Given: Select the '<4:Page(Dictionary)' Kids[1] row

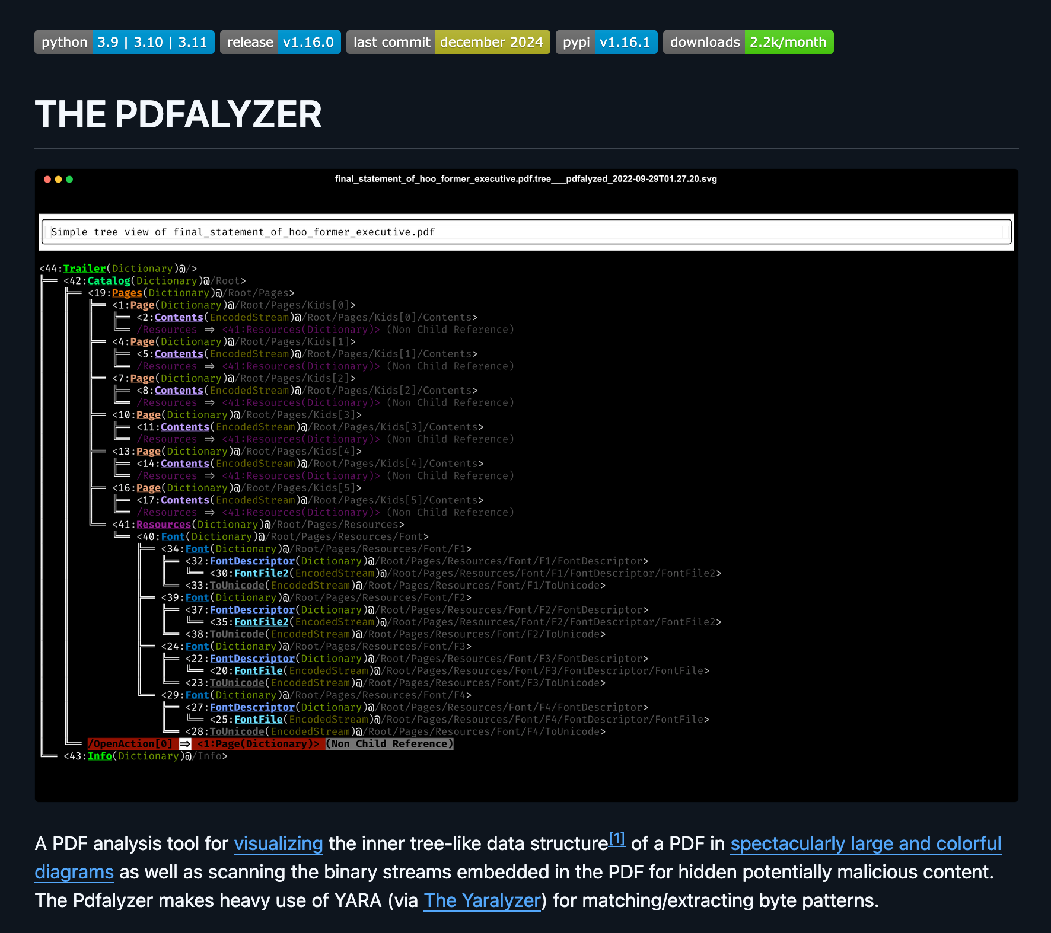Looking at the screenshot, I should point(234,342).
